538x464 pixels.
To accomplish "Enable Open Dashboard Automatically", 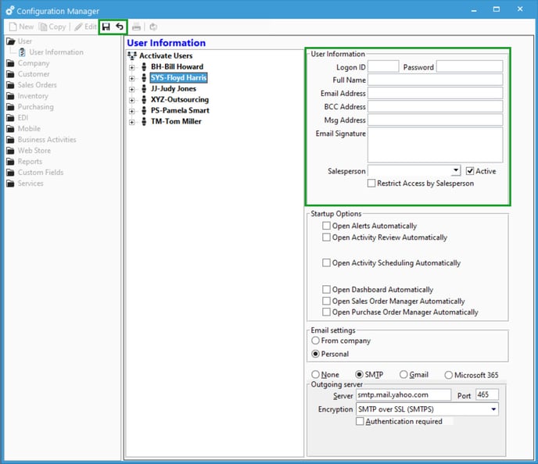I will [326, 289].
